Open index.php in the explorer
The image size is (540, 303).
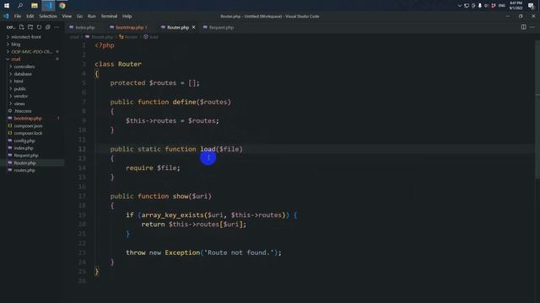pyautogui.click(x=24, y=148)
